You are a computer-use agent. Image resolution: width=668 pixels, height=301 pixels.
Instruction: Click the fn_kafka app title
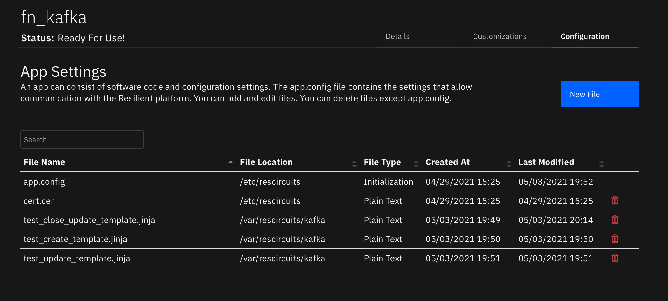coord(54,17)
